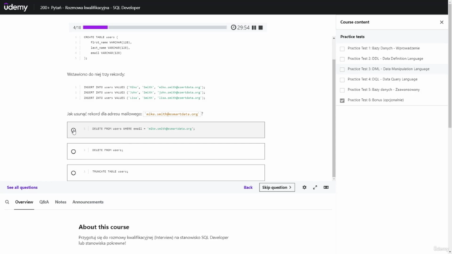Open Practice Test 4: DQL - Data Query Language
452x254 pixels.
pyautogui.click(x=383, y=80)
